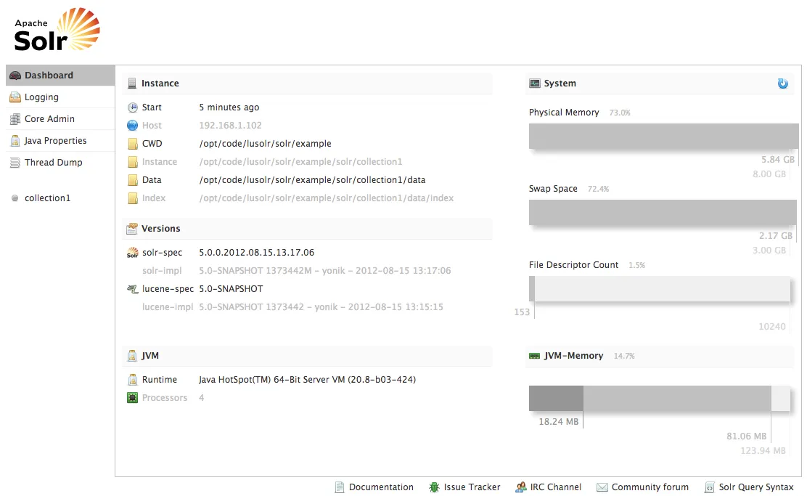
Task: Click the Versions section icon
Action: coord(132,228)
